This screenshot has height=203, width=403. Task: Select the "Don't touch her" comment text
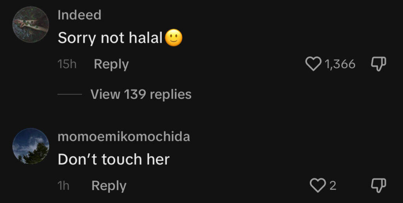click(x=114, y=159)
